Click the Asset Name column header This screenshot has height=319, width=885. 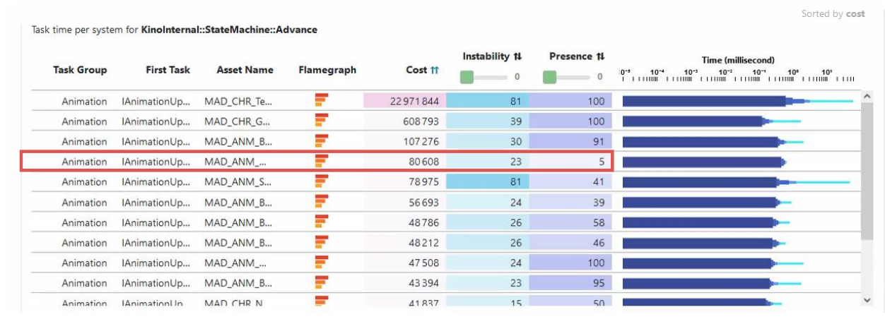[245, 70]
